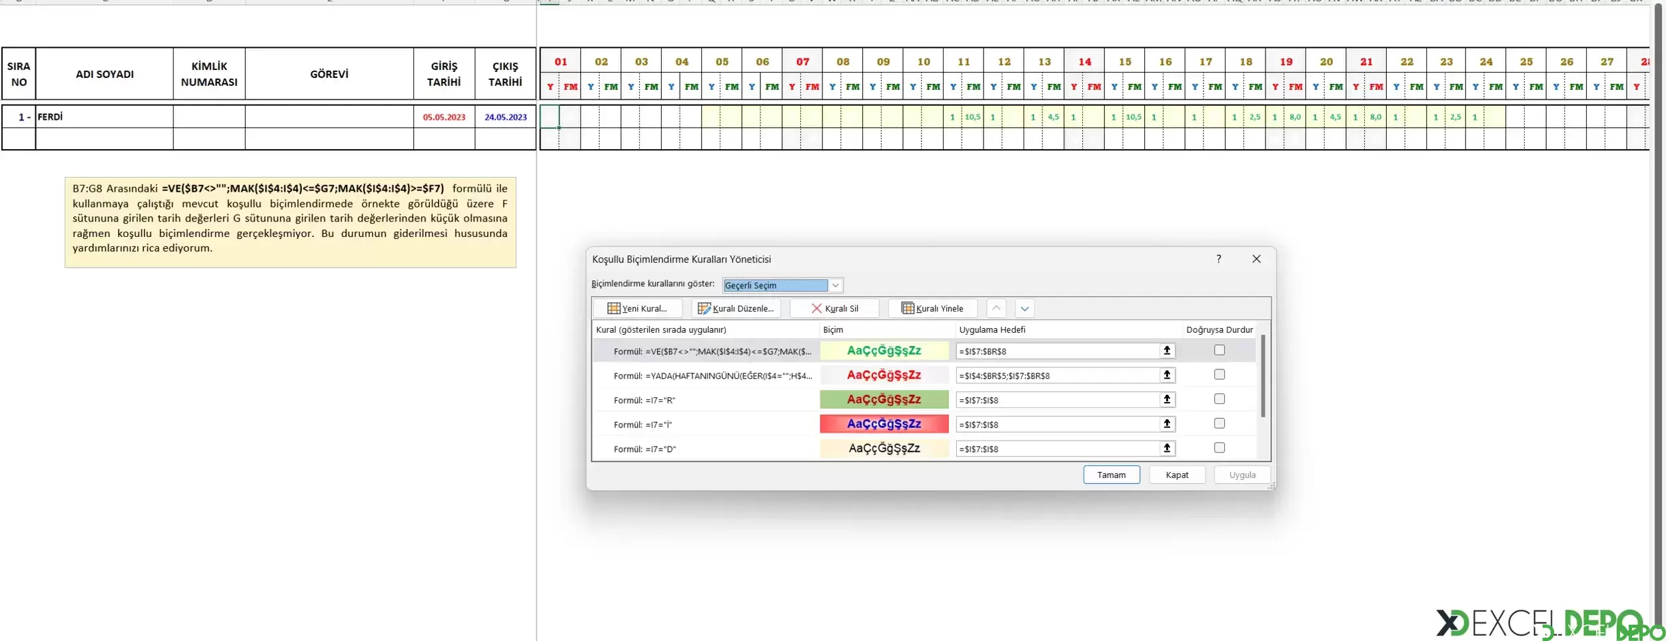This screenshot has height=641, width=1666.
Task: Click the cream preview swatch of the I7="D" rule
Action: pos(884,449)
